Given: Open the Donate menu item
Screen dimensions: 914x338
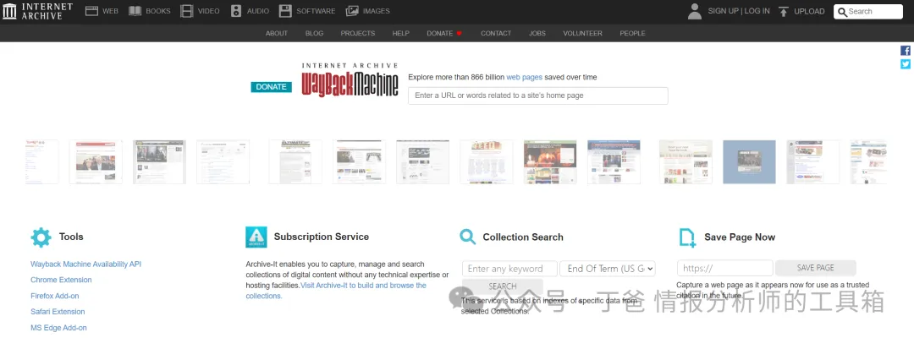Looking at the screenshot, I should (439, 33).
